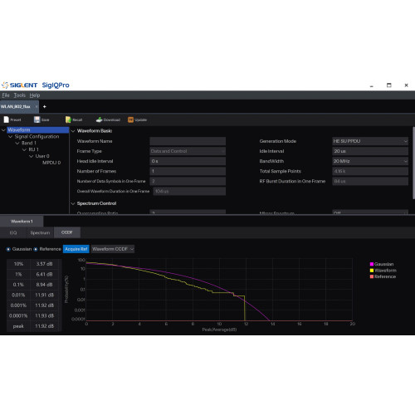Select the Gaussian radio button

[x=8, y=249]
